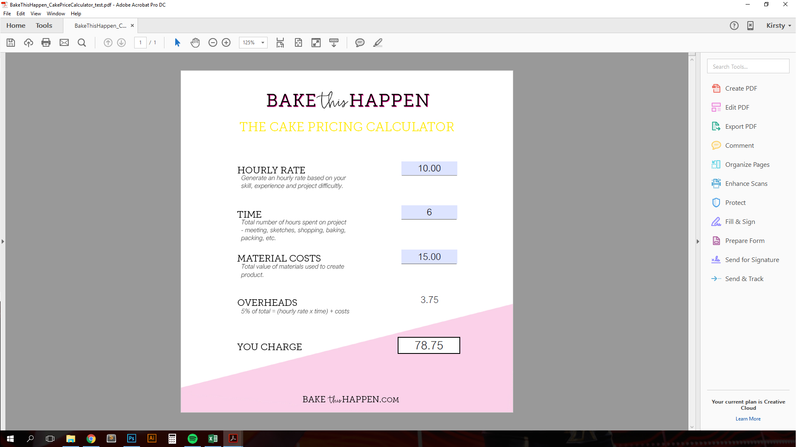
Task: Click the Save file icon
Action: coord(11,43)
